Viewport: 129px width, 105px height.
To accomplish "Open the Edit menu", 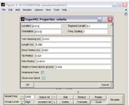I will tap(10, 10).
